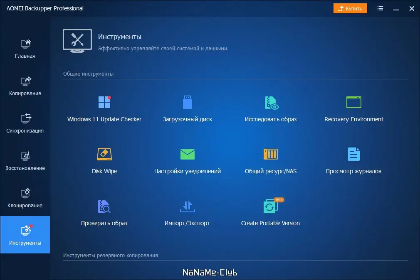This screenshot has height=280, width=420.
Task: Switch to Копирование section
Action: pyautogui.click(x=25, y=86)
